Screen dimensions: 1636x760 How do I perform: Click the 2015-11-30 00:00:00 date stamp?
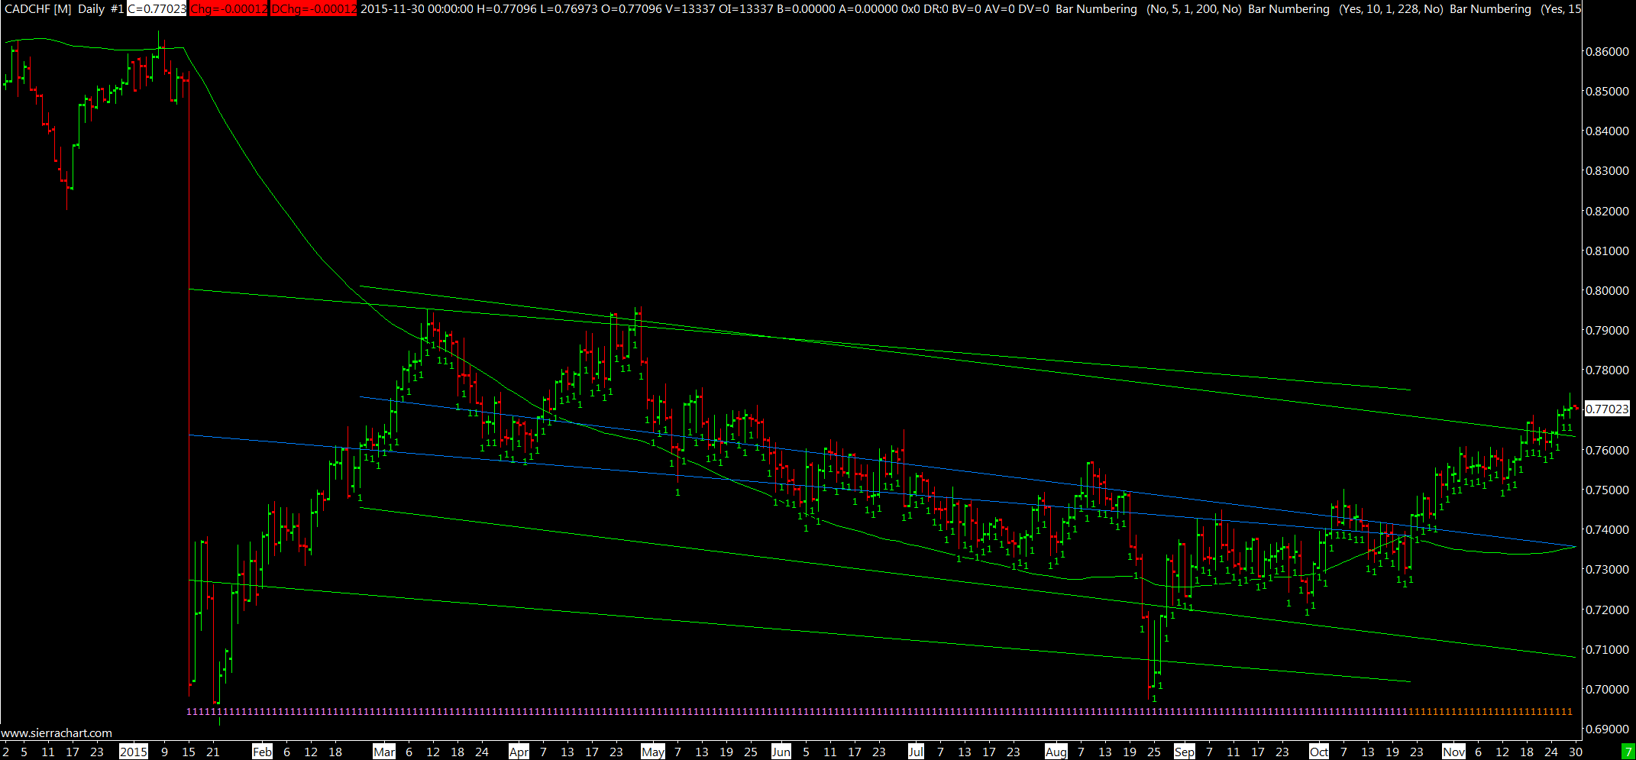point(416,9)
